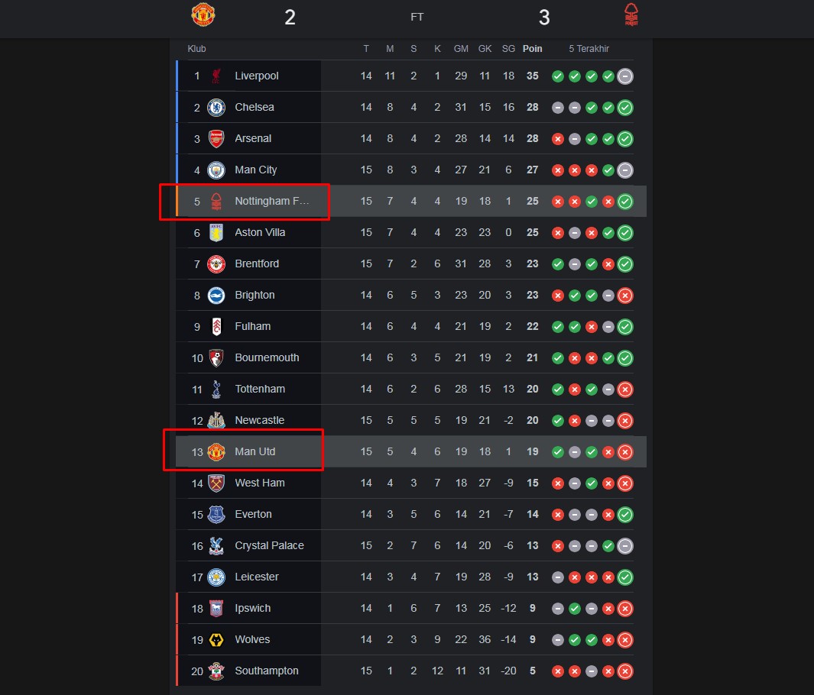This screenshot has width=814, height=695.
Task: Click the Nottingham Forest crest in the score header
Action: click(x=631, y=15)
